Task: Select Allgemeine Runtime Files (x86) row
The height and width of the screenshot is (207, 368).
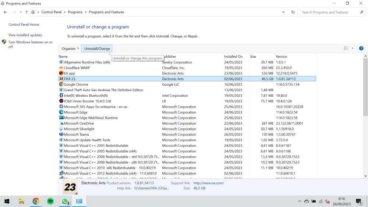Action: 187,62
